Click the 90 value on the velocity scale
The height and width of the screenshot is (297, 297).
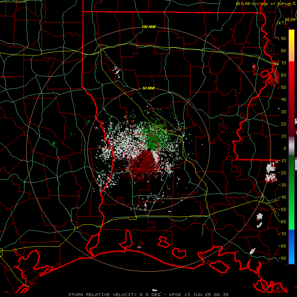click(283, 39)
